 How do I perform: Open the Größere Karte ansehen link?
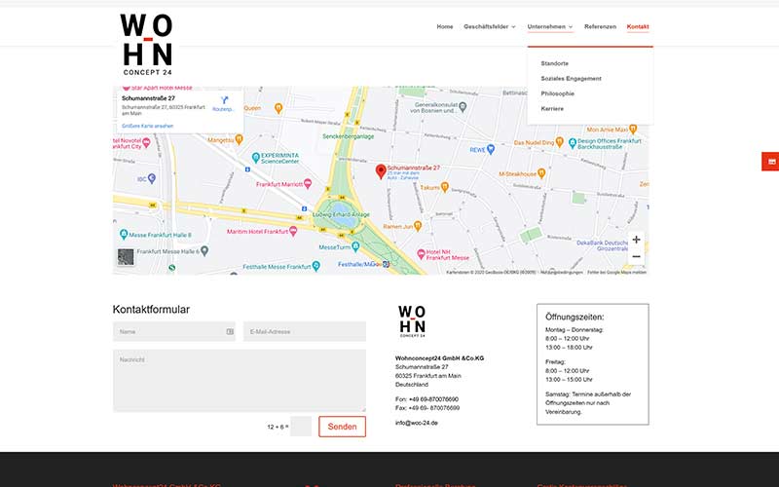click(148, 126)
